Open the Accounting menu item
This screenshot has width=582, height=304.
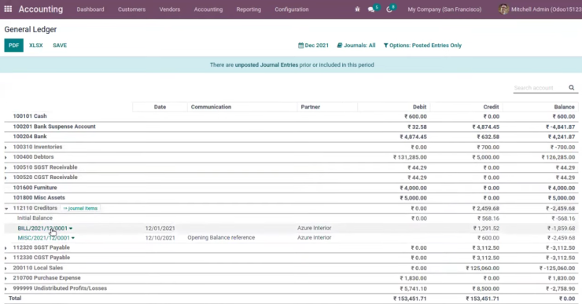pyautogui.click(x=208, y=9)
